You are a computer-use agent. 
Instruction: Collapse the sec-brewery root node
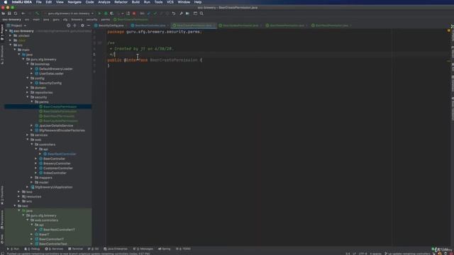point(6,31)
